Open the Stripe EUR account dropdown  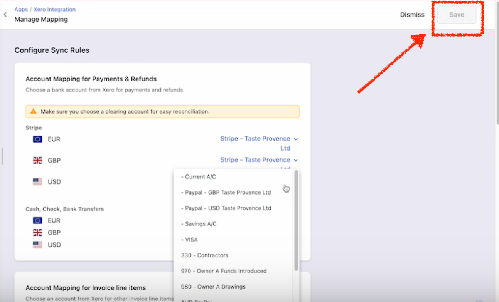(258, 139)
